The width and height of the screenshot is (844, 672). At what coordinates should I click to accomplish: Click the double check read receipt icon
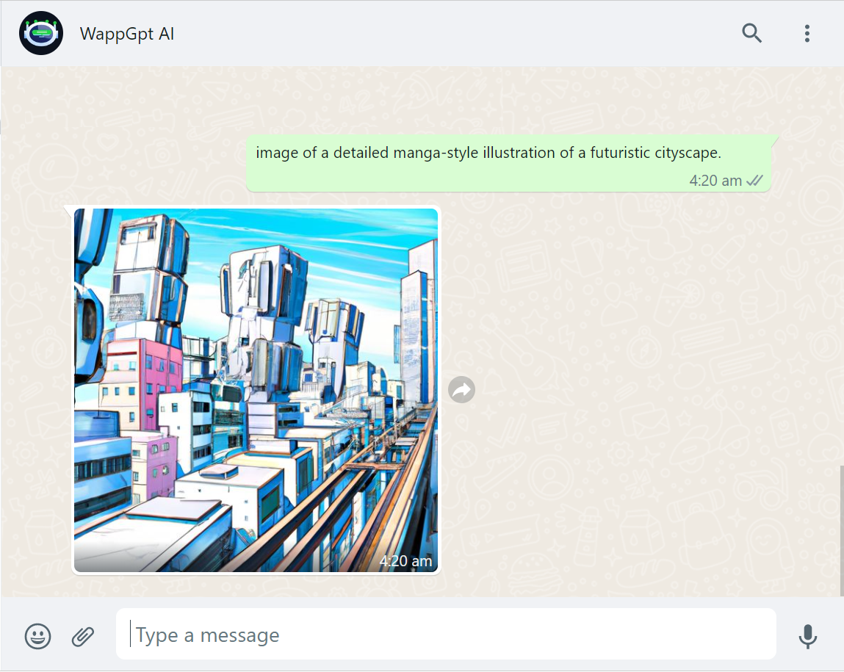coord(754,181)
